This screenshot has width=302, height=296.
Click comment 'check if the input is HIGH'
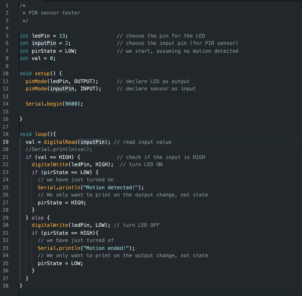(166, 157)
